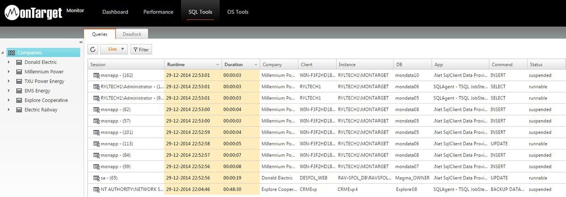Sort by the Instance column header
This screenshot has height=197, width=566.
364,64
